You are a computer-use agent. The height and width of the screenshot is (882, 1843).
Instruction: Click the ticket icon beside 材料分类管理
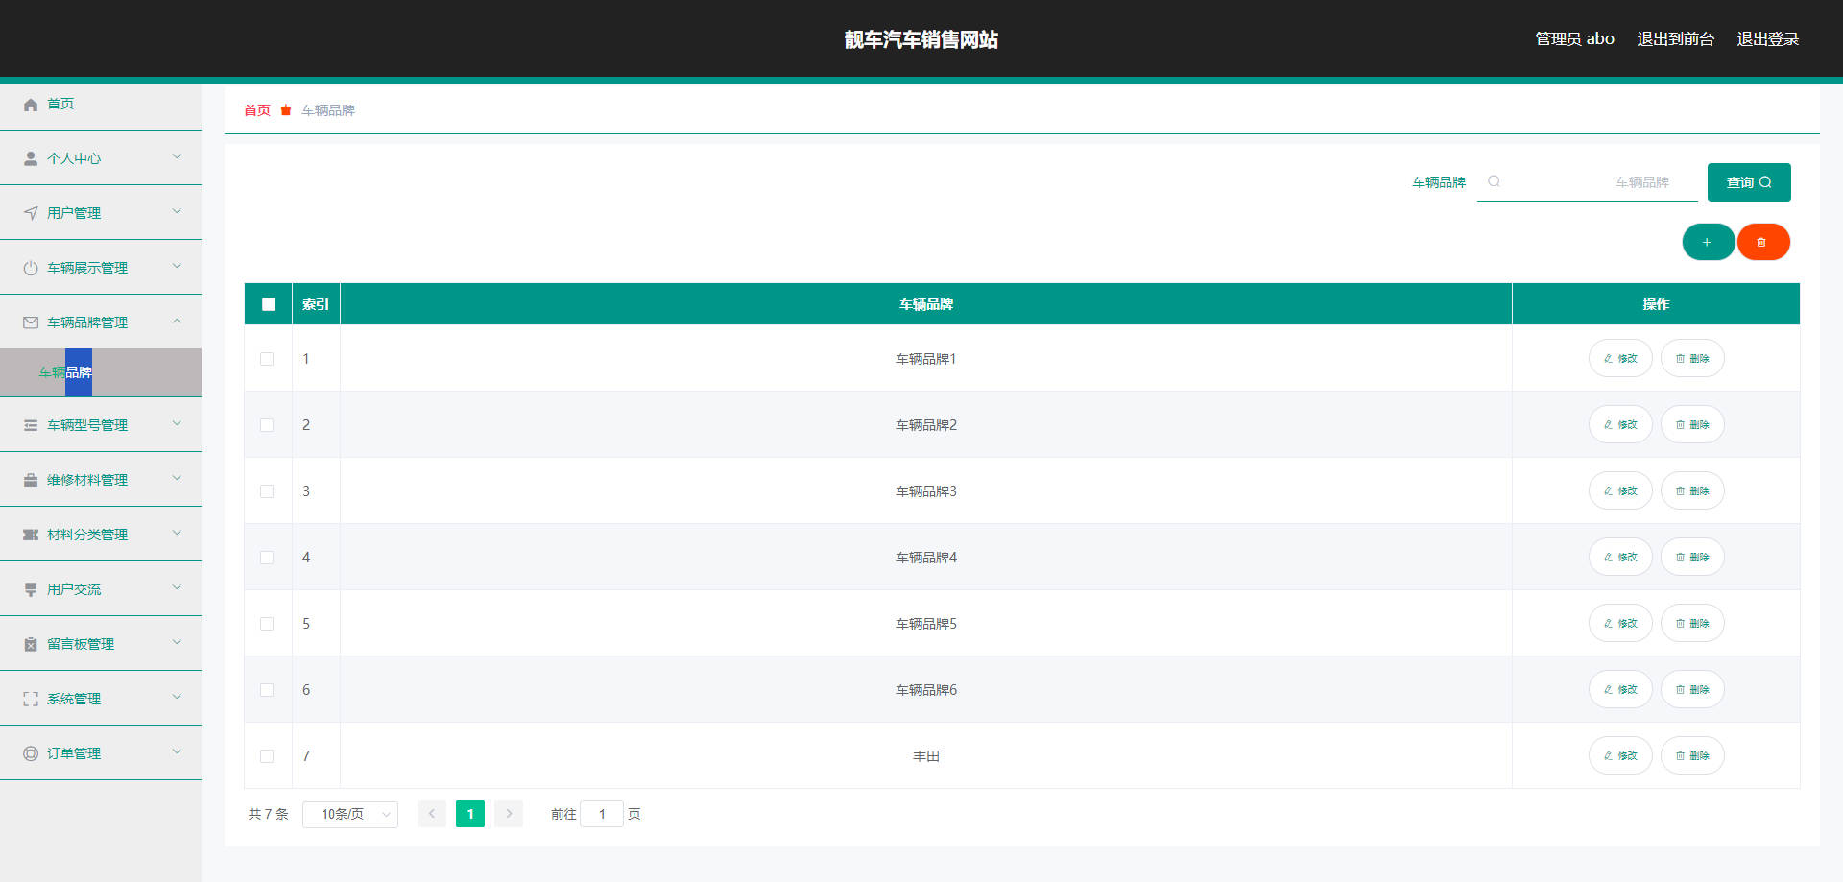(x=31, y=535)
